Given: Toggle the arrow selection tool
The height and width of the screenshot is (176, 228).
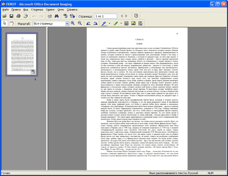Looking at the screenshot, I should tap(5, 23).
